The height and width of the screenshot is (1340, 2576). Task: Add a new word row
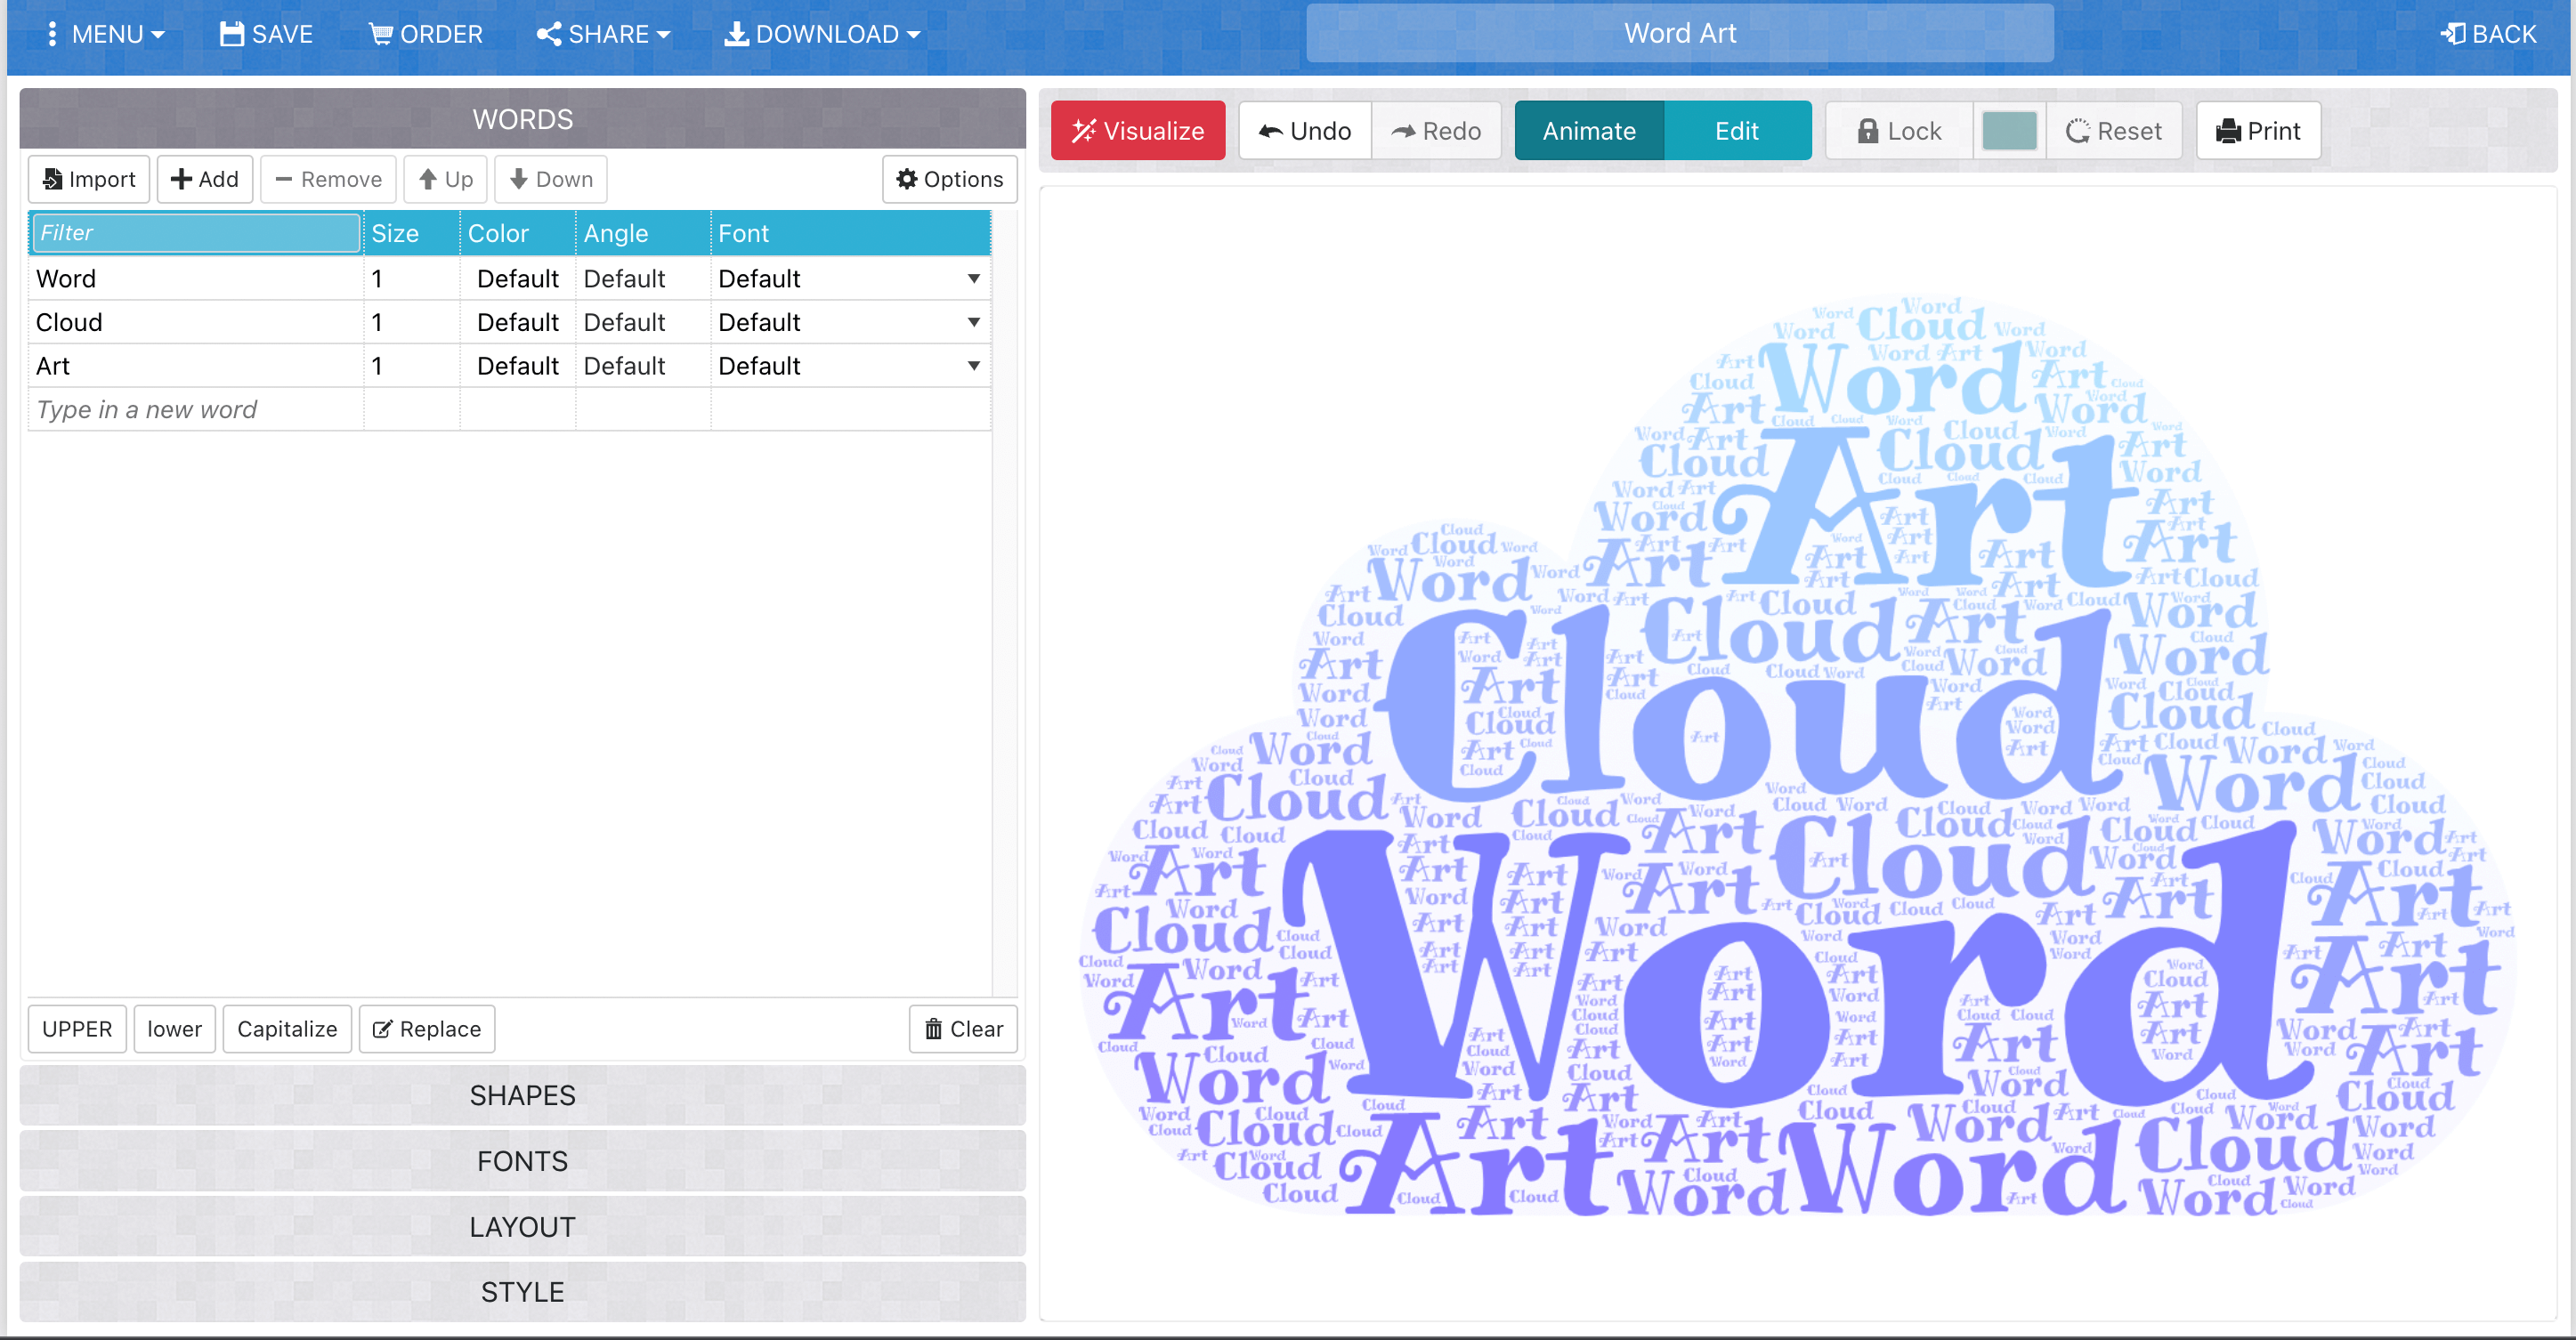click(205, 180)
